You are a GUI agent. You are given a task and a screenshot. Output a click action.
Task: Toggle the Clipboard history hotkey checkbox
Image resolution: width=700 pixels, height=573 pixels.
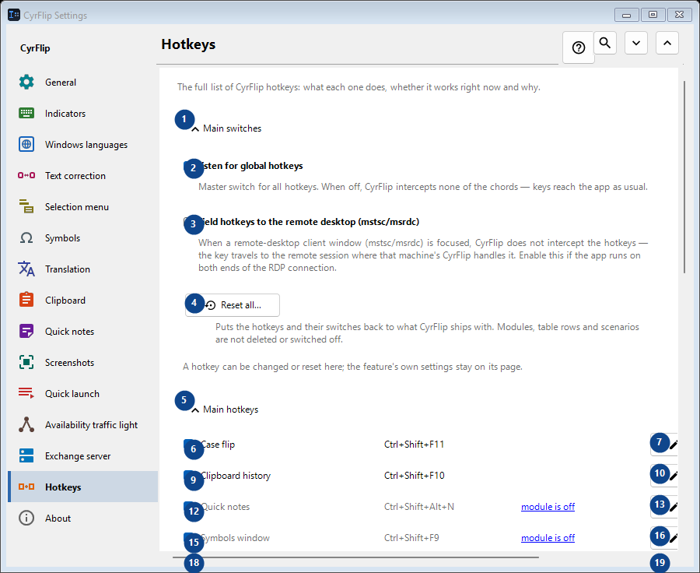point(188,476)
